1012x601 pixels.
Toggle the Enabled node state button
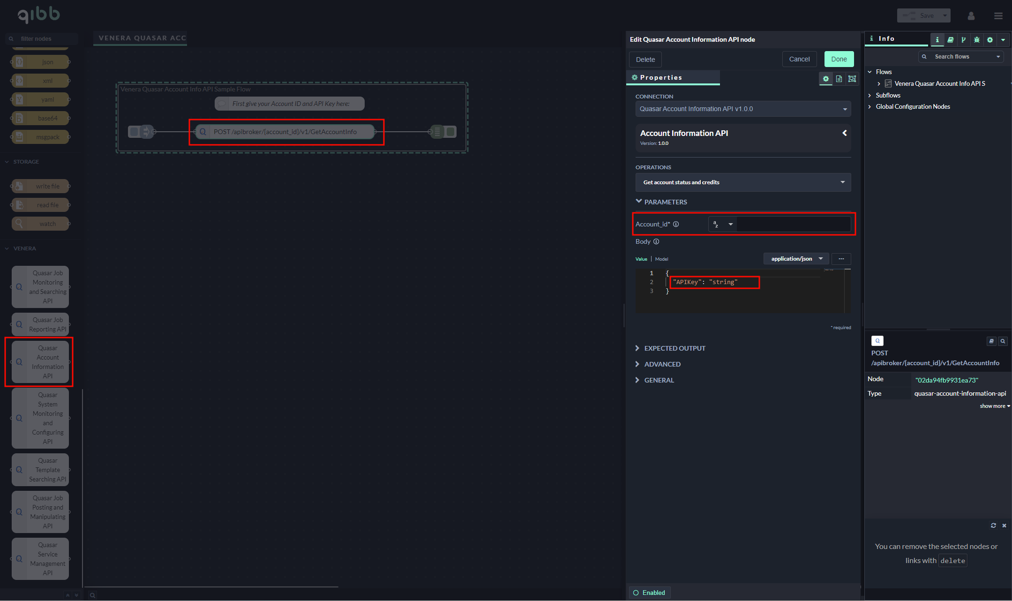point(649,593)
